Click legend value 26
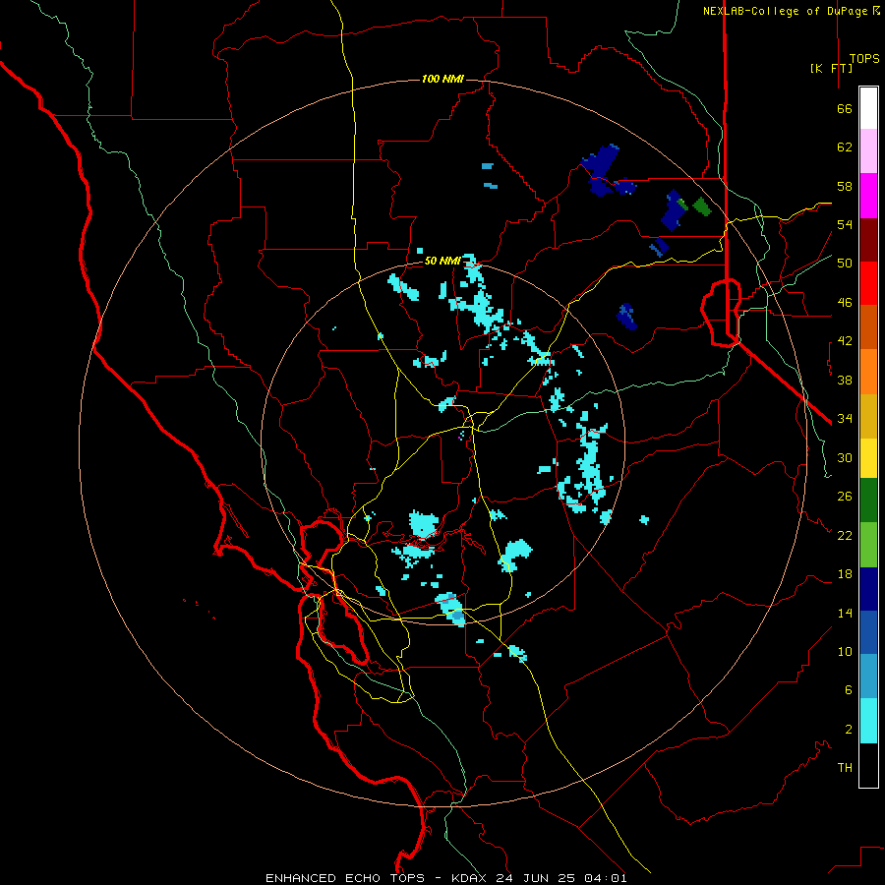This screenshot has width=885, height=885. (845, 497)
